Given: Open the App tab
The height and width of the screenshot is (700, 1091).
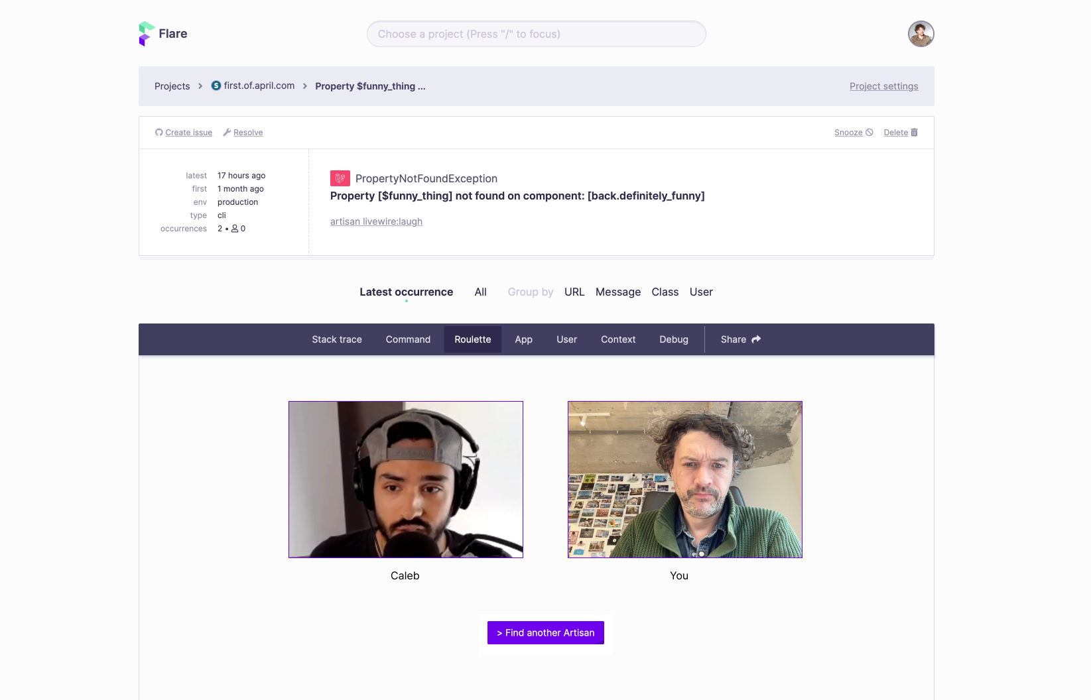Looking at the screenshot, I should [x=523, y=339].
